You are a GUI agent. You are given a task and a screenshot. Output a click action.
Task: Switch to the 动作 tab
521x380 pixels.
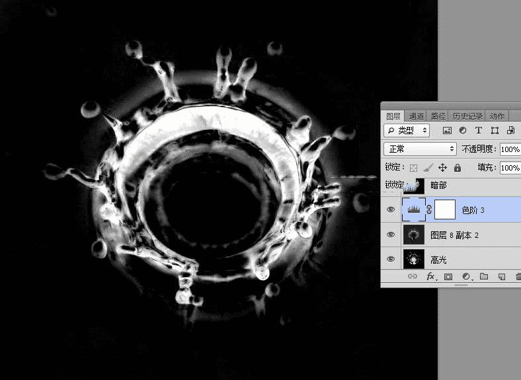[x=497, y=116]
